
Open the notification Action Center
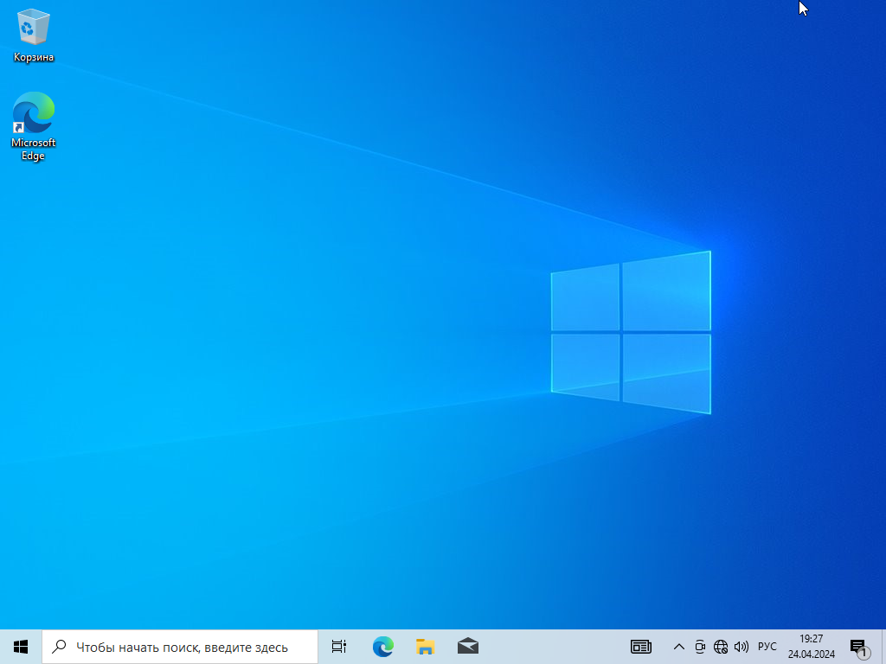pyautogui.click(x=858, y=647)
